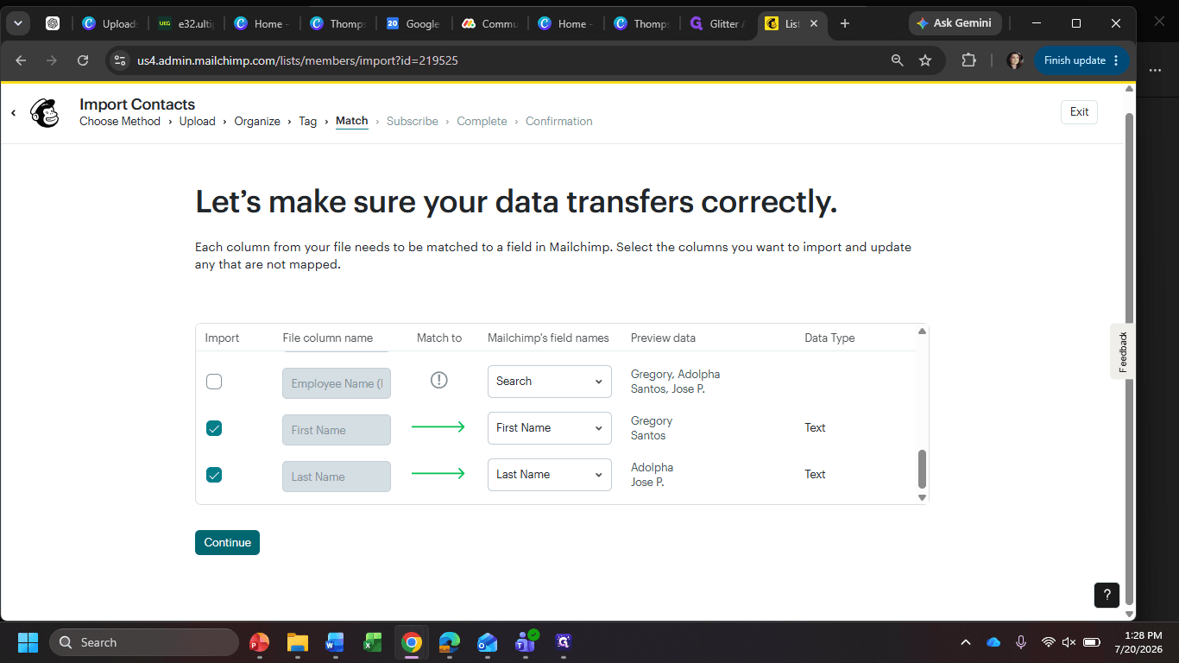Open the browser extensions puzzle icon

(x=968, y=60)
